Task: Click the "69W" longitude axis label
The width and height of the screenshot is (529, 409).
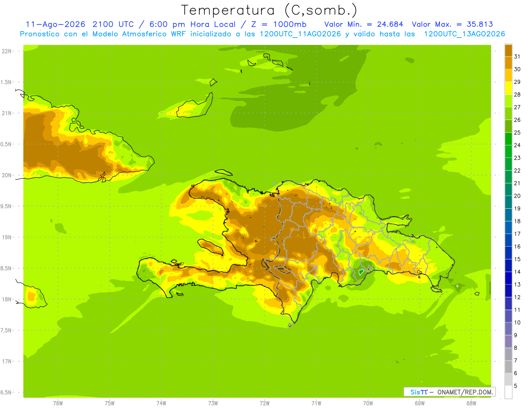Action: click(420, 403)
